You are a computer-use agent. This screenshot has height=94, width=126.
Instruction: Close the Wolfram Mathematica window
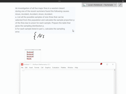point(113,64)
